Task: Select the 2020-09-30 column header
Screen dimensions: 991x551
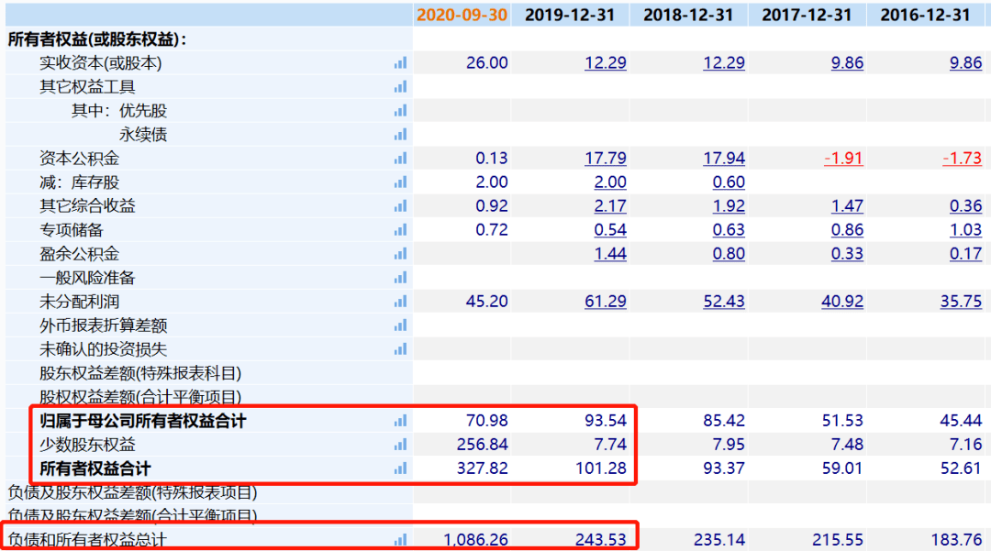Action: 462,15
